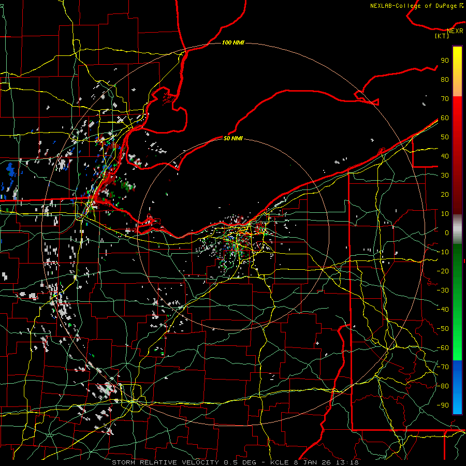Click the Storm Relative Velocity caption at bottom

[x=235, y=462]
